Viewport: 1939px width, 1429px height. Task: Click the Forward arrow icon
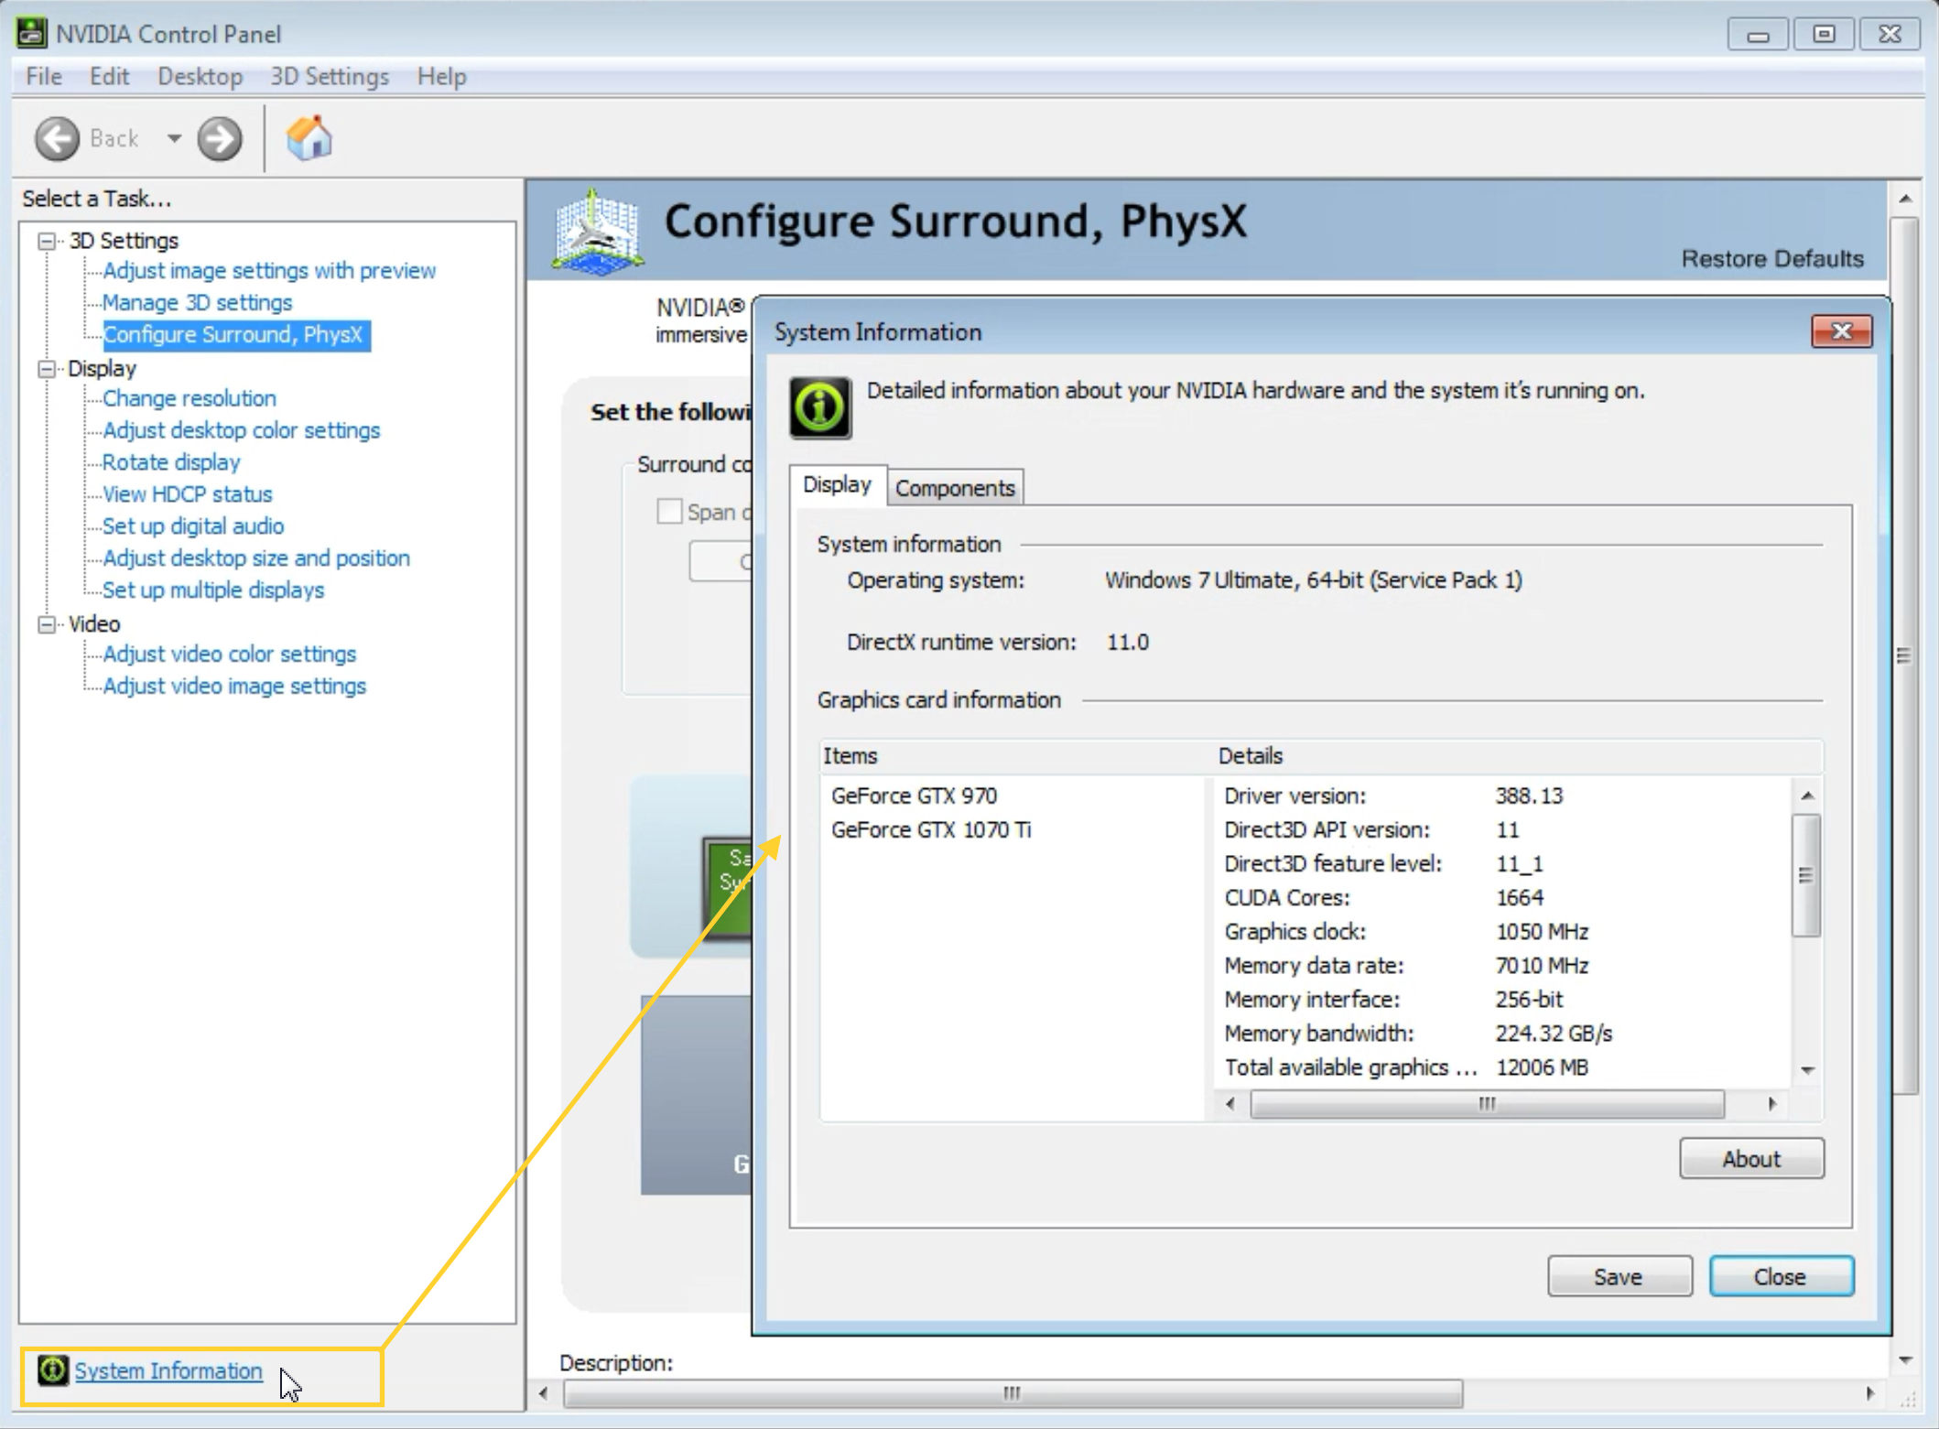pyautogui.click(x=220, y=139)
